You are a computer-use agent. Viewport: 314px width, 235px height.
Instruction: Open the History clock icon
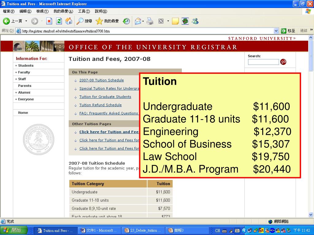tap(126, 21)
